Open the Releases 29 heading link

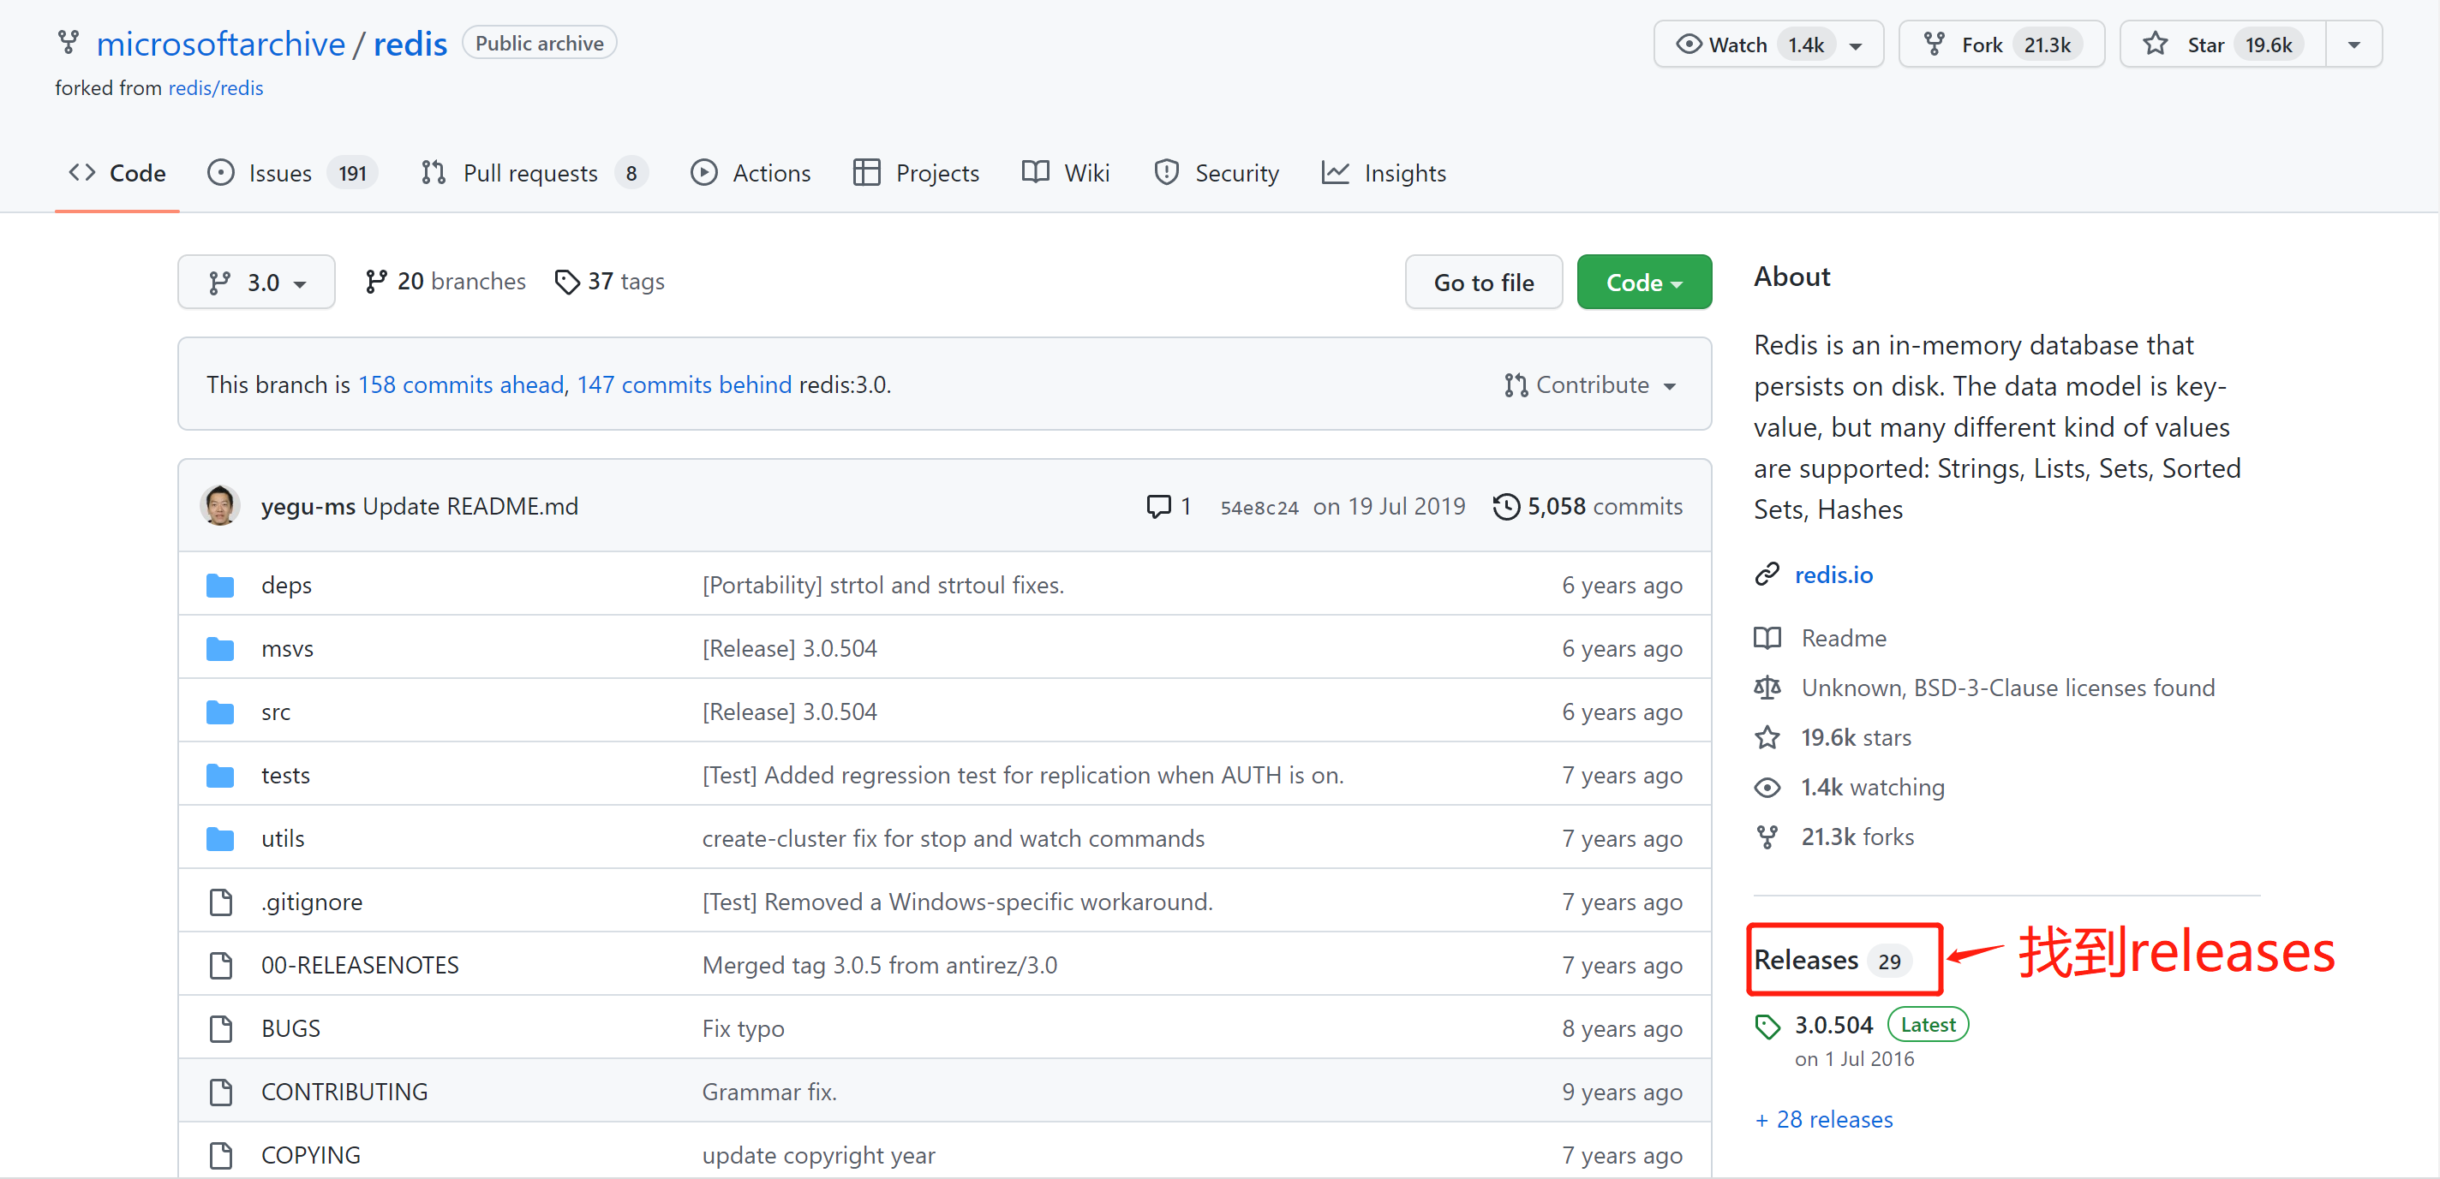point(1832,961)
